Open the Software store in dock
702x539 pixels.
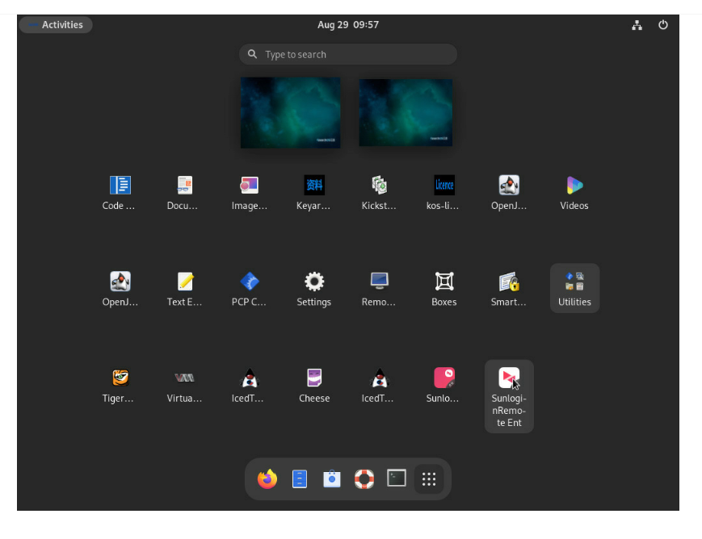coord(332,479)
